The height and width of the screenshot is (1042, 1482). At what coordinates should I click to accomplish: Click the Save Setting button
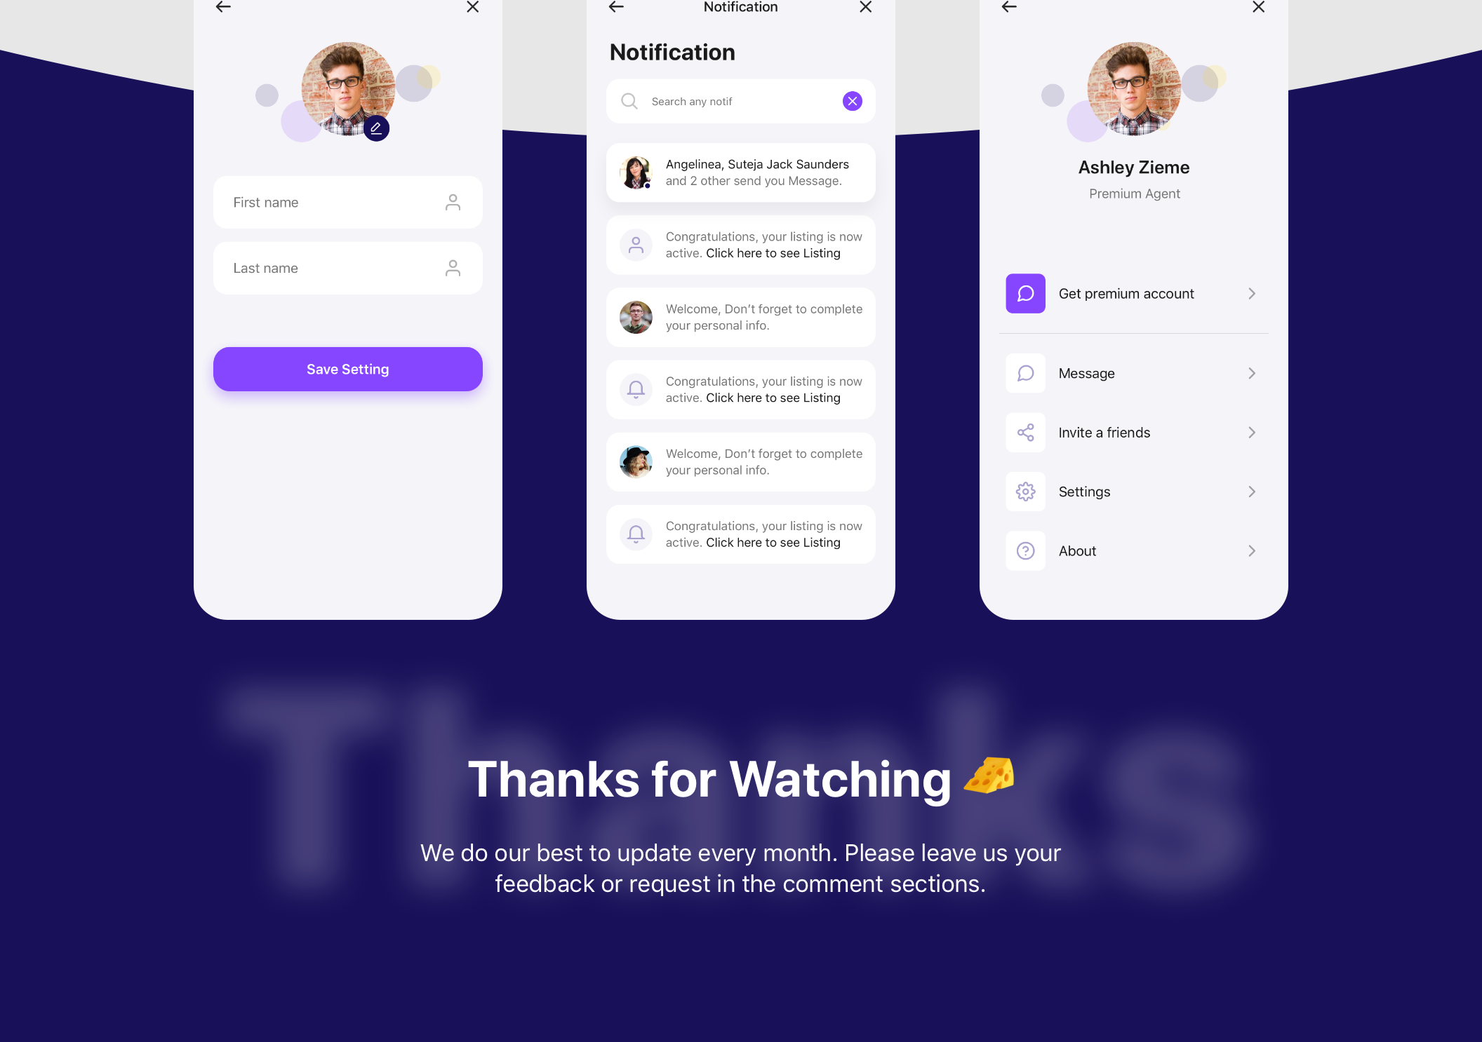347,369
